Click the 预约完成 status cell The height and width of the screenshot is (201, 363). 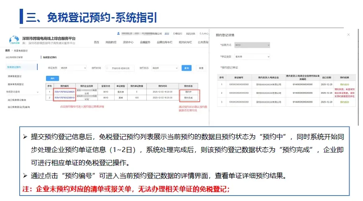pyautogui.click(x=188, y=98)
